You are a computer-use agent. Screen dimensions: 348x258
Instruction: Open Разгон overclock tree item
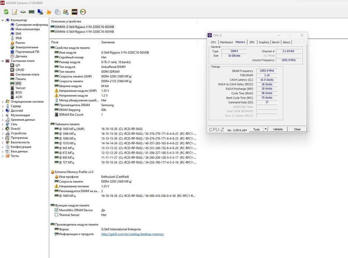[x=20, y=43]
